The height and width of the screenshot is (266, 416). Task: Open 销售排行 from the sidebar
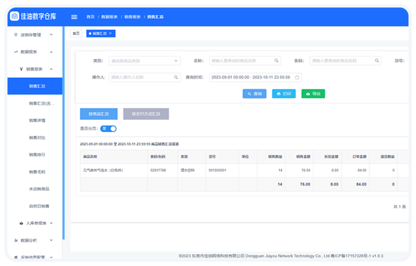pyautogui.click(x=37, y=154)
